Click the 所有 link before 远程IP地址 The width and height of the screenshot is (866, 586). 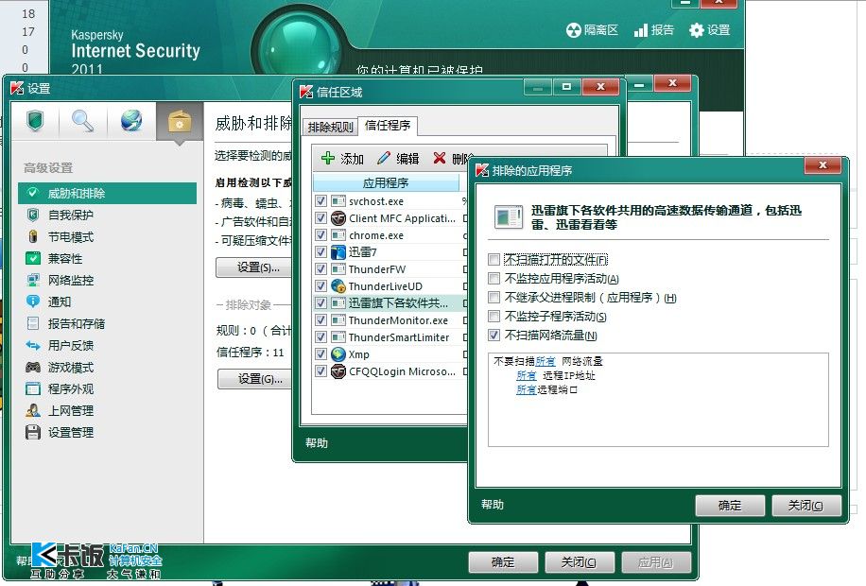click(527, 375)
